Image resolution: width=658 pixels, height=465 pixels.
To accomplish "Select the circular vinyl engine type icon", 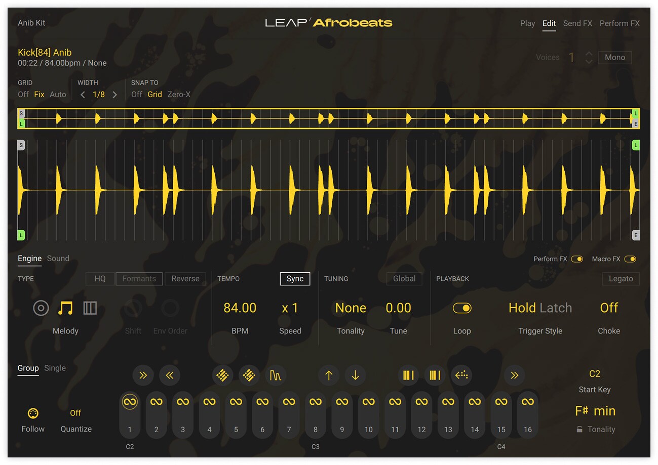I will pyautogui.click(x=41, y=308).
